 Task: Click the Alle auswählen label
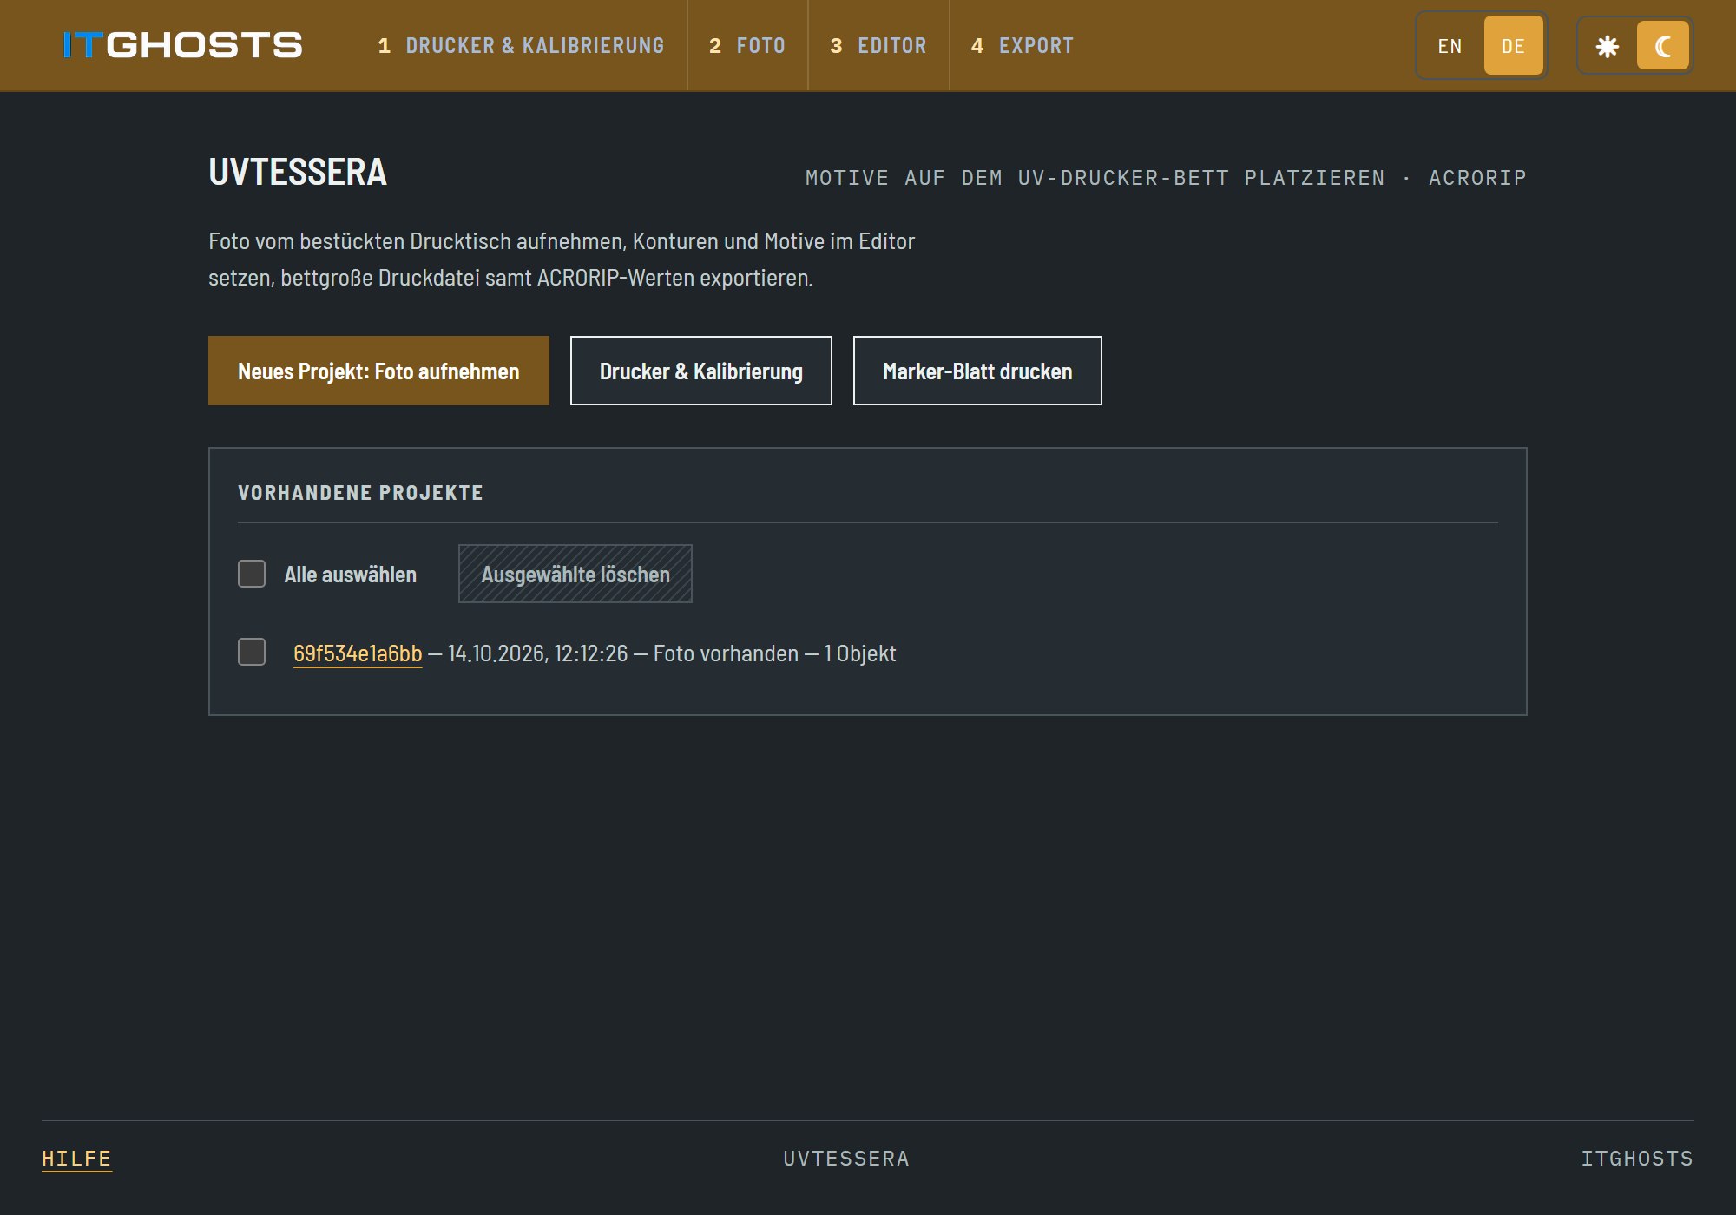351,575
